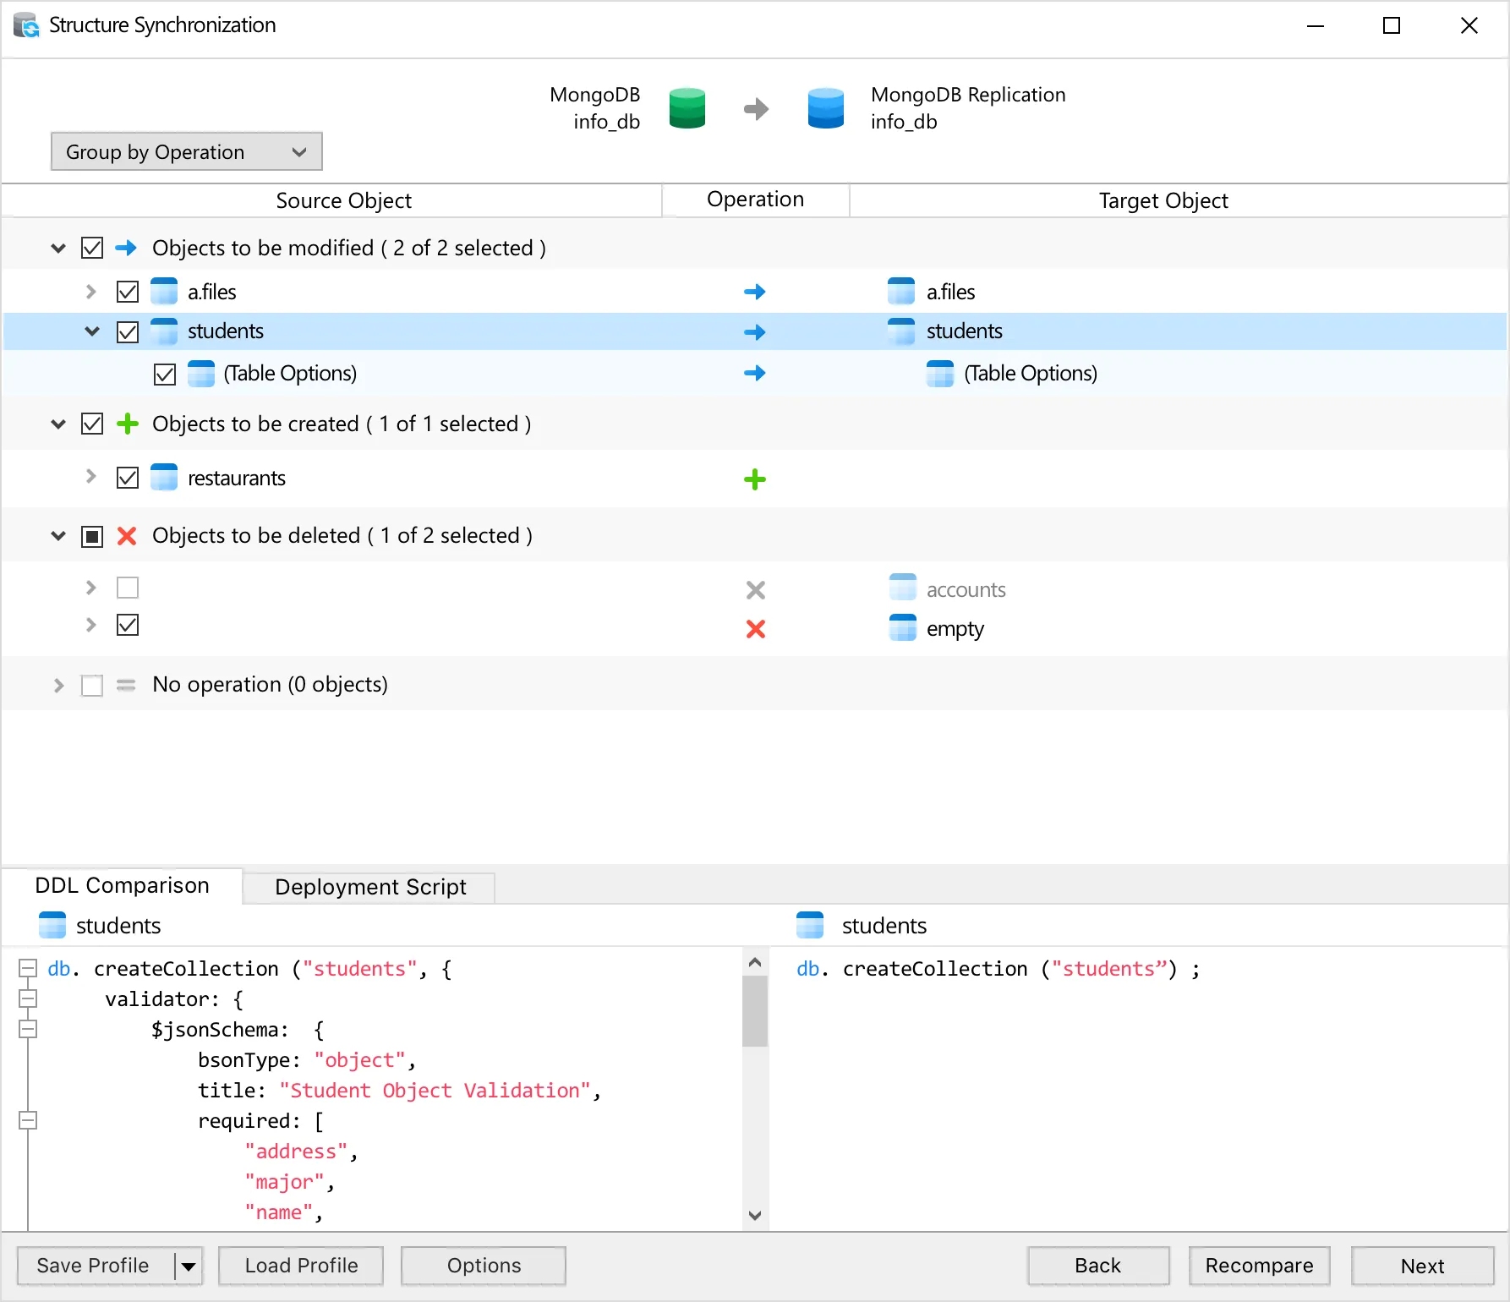
Task: Click the modify arrow operation in a.files row
Action: (755, 292)
